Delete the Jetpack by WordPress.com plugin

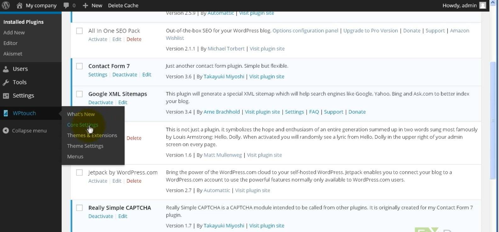pos(134,181)
